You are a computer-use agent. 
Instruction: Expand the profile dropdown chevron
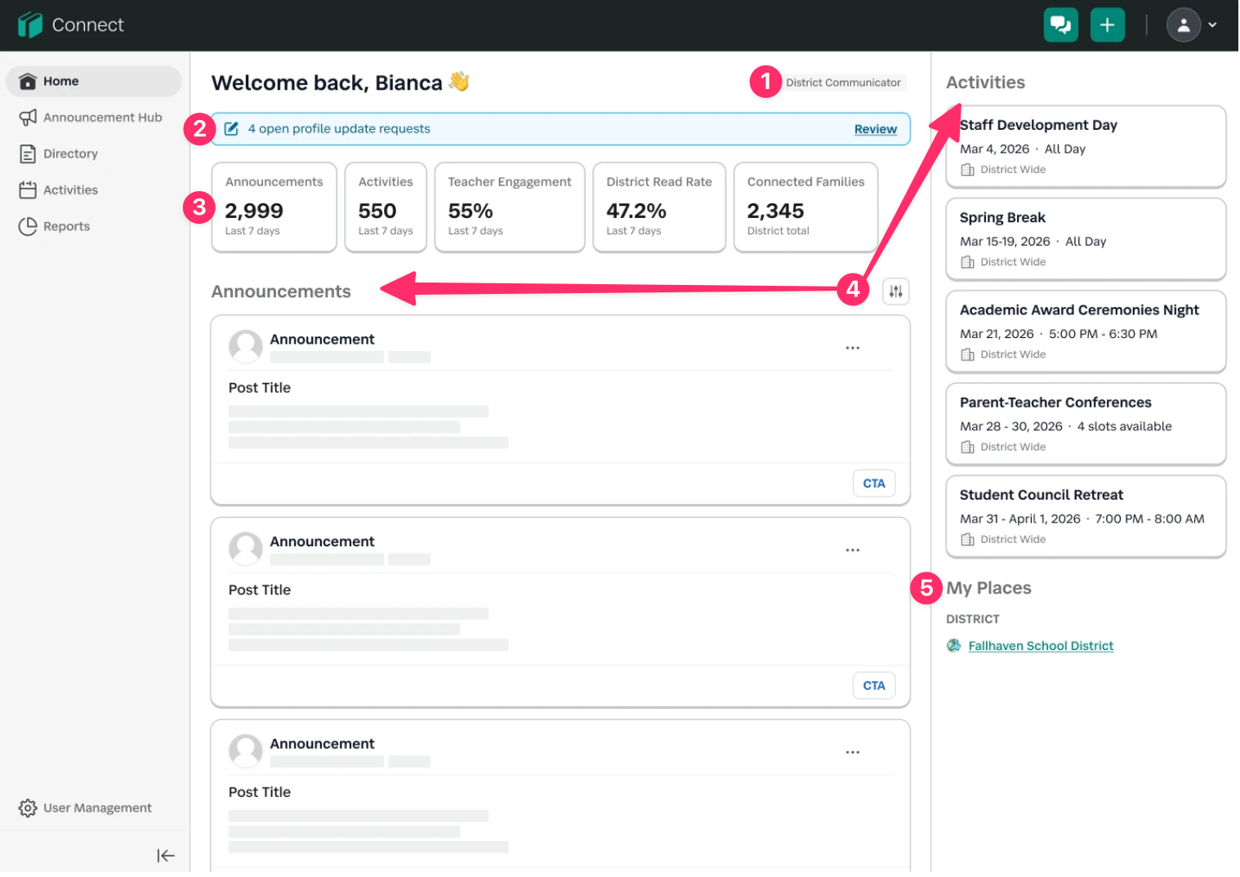pos(1213,25)
